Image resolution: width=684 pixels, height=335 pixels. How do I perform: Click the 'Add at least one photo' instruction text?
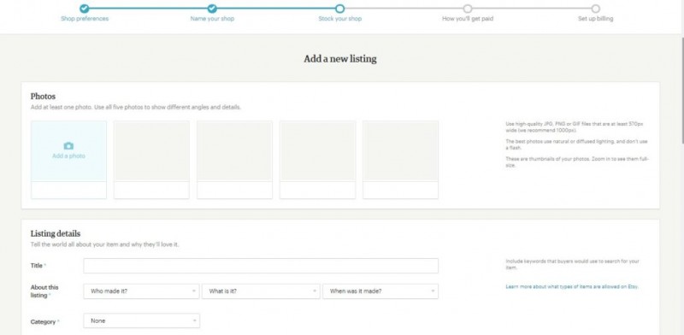pos(136,108)
